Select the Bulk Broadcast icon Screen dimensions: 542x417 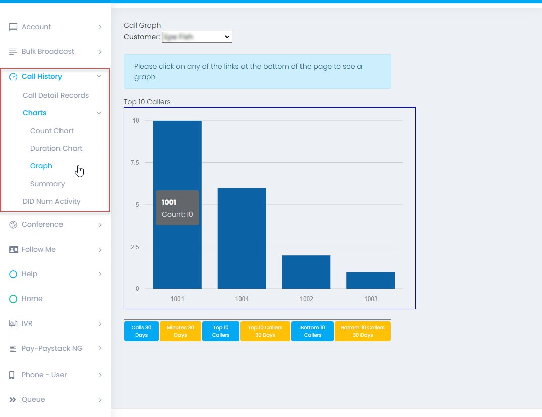[x=13, y=51]
